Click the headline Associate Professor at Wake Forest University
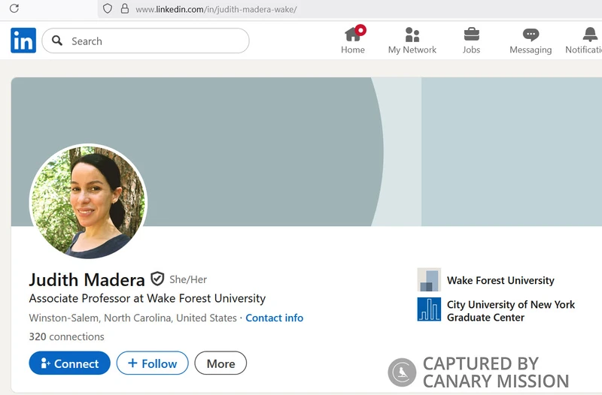 147,298
